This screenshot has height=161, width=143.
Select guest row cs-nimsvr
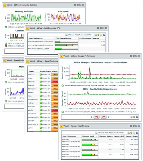(43, 114)
